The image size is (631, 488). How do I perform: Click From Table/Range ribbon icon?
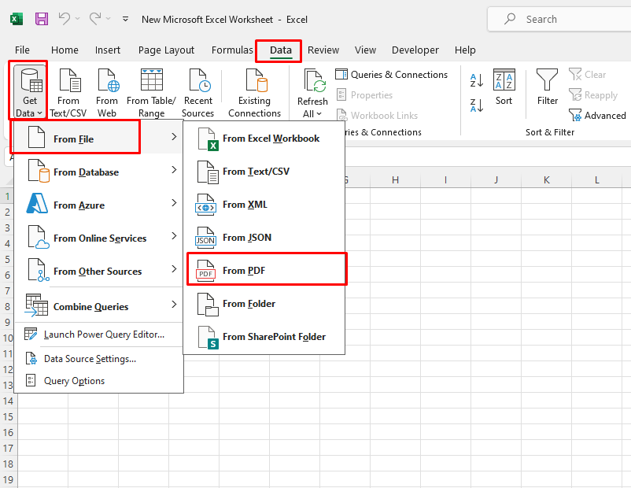click(151, 92)
